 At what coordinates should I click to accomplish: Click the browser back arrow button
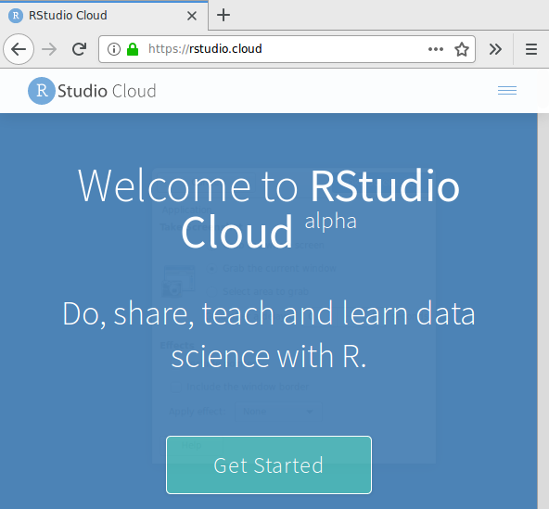(19, 49)
